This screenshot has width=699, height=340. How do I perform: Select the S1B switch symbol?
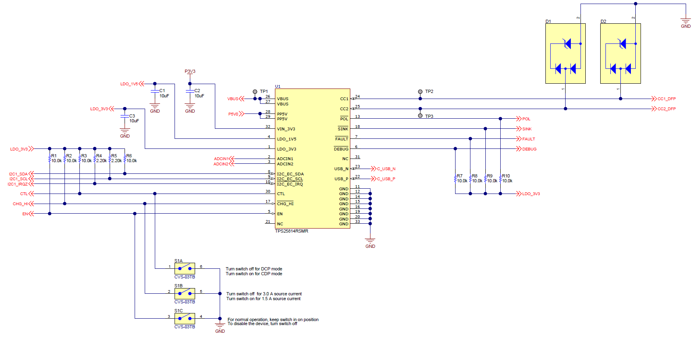[x=185, y=293]
